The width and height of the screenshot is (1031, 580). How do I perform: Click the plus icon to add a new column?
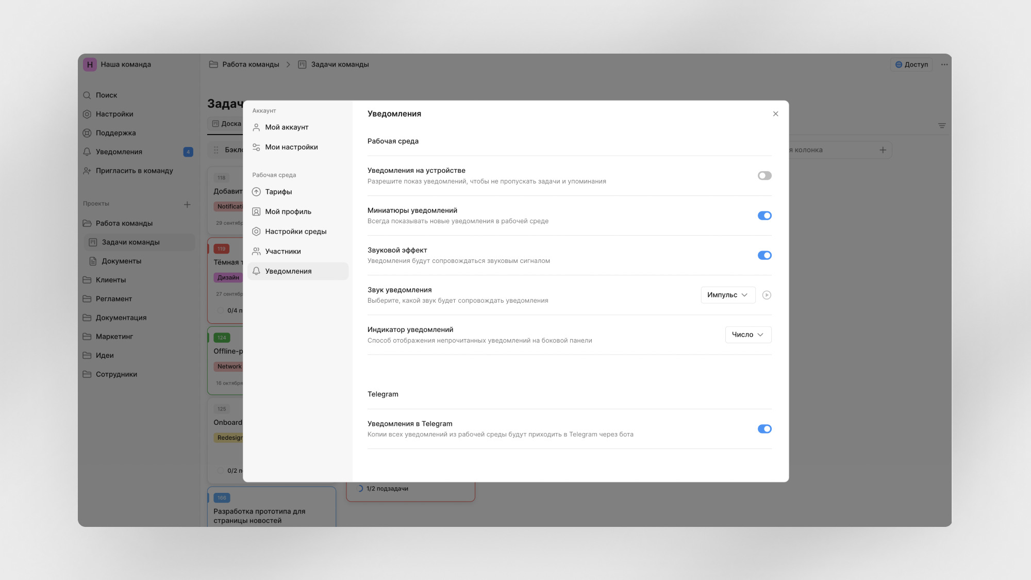pyautogui.click(x=883, y=150)
